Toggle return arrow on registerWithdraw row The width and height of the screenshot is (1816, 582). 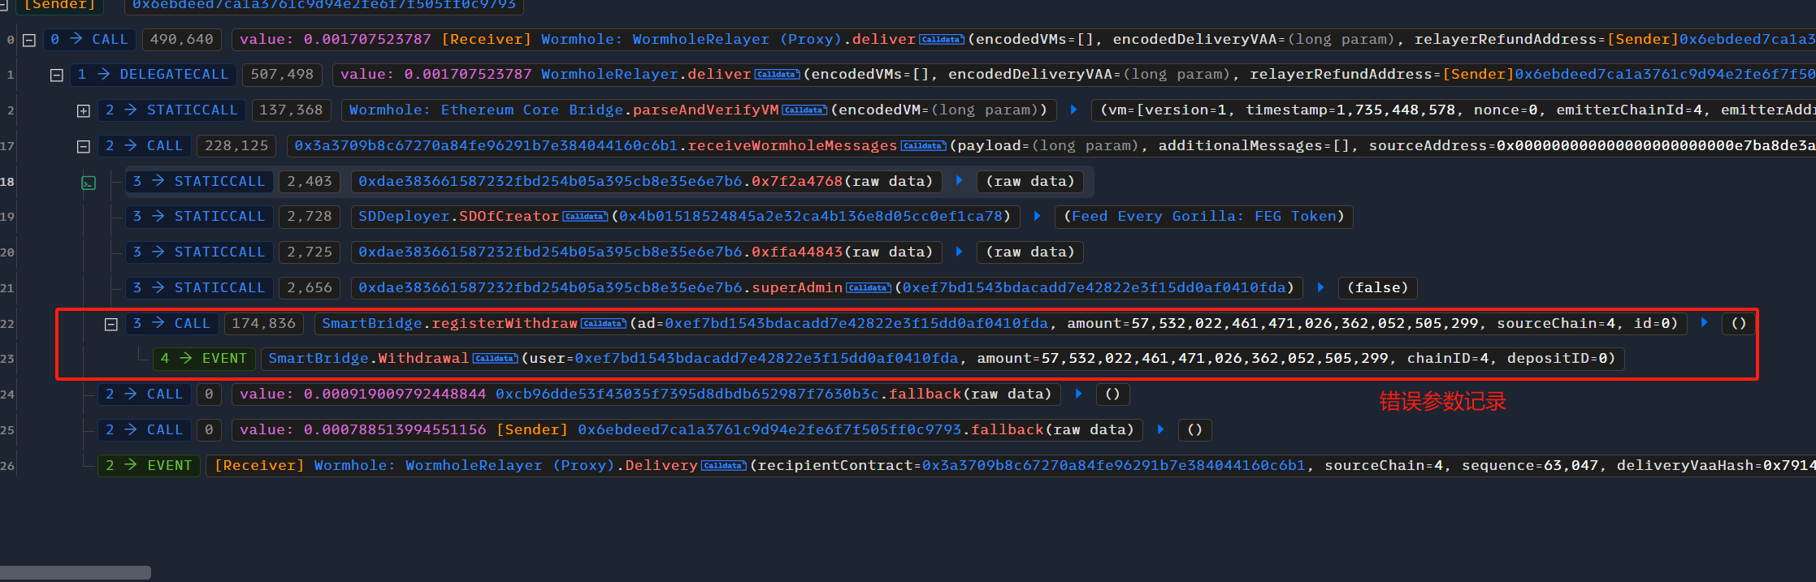[x=1705, y=323]
